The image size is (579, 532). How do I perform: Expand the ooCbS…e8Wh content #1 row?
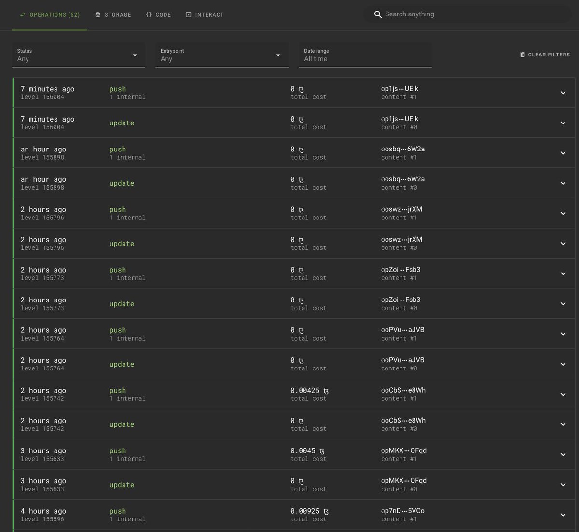point(563,394)
